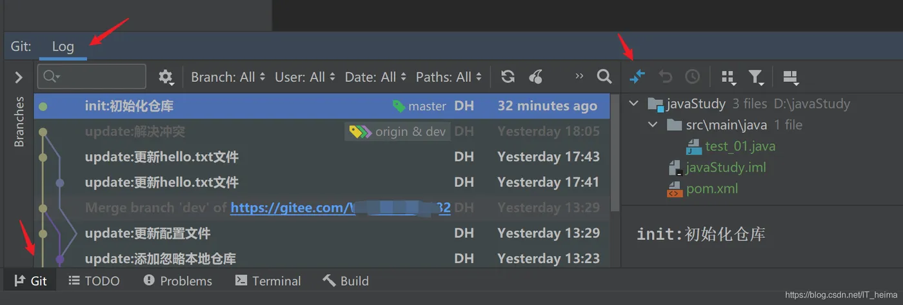Open the Group By options icon

(729, 77)
